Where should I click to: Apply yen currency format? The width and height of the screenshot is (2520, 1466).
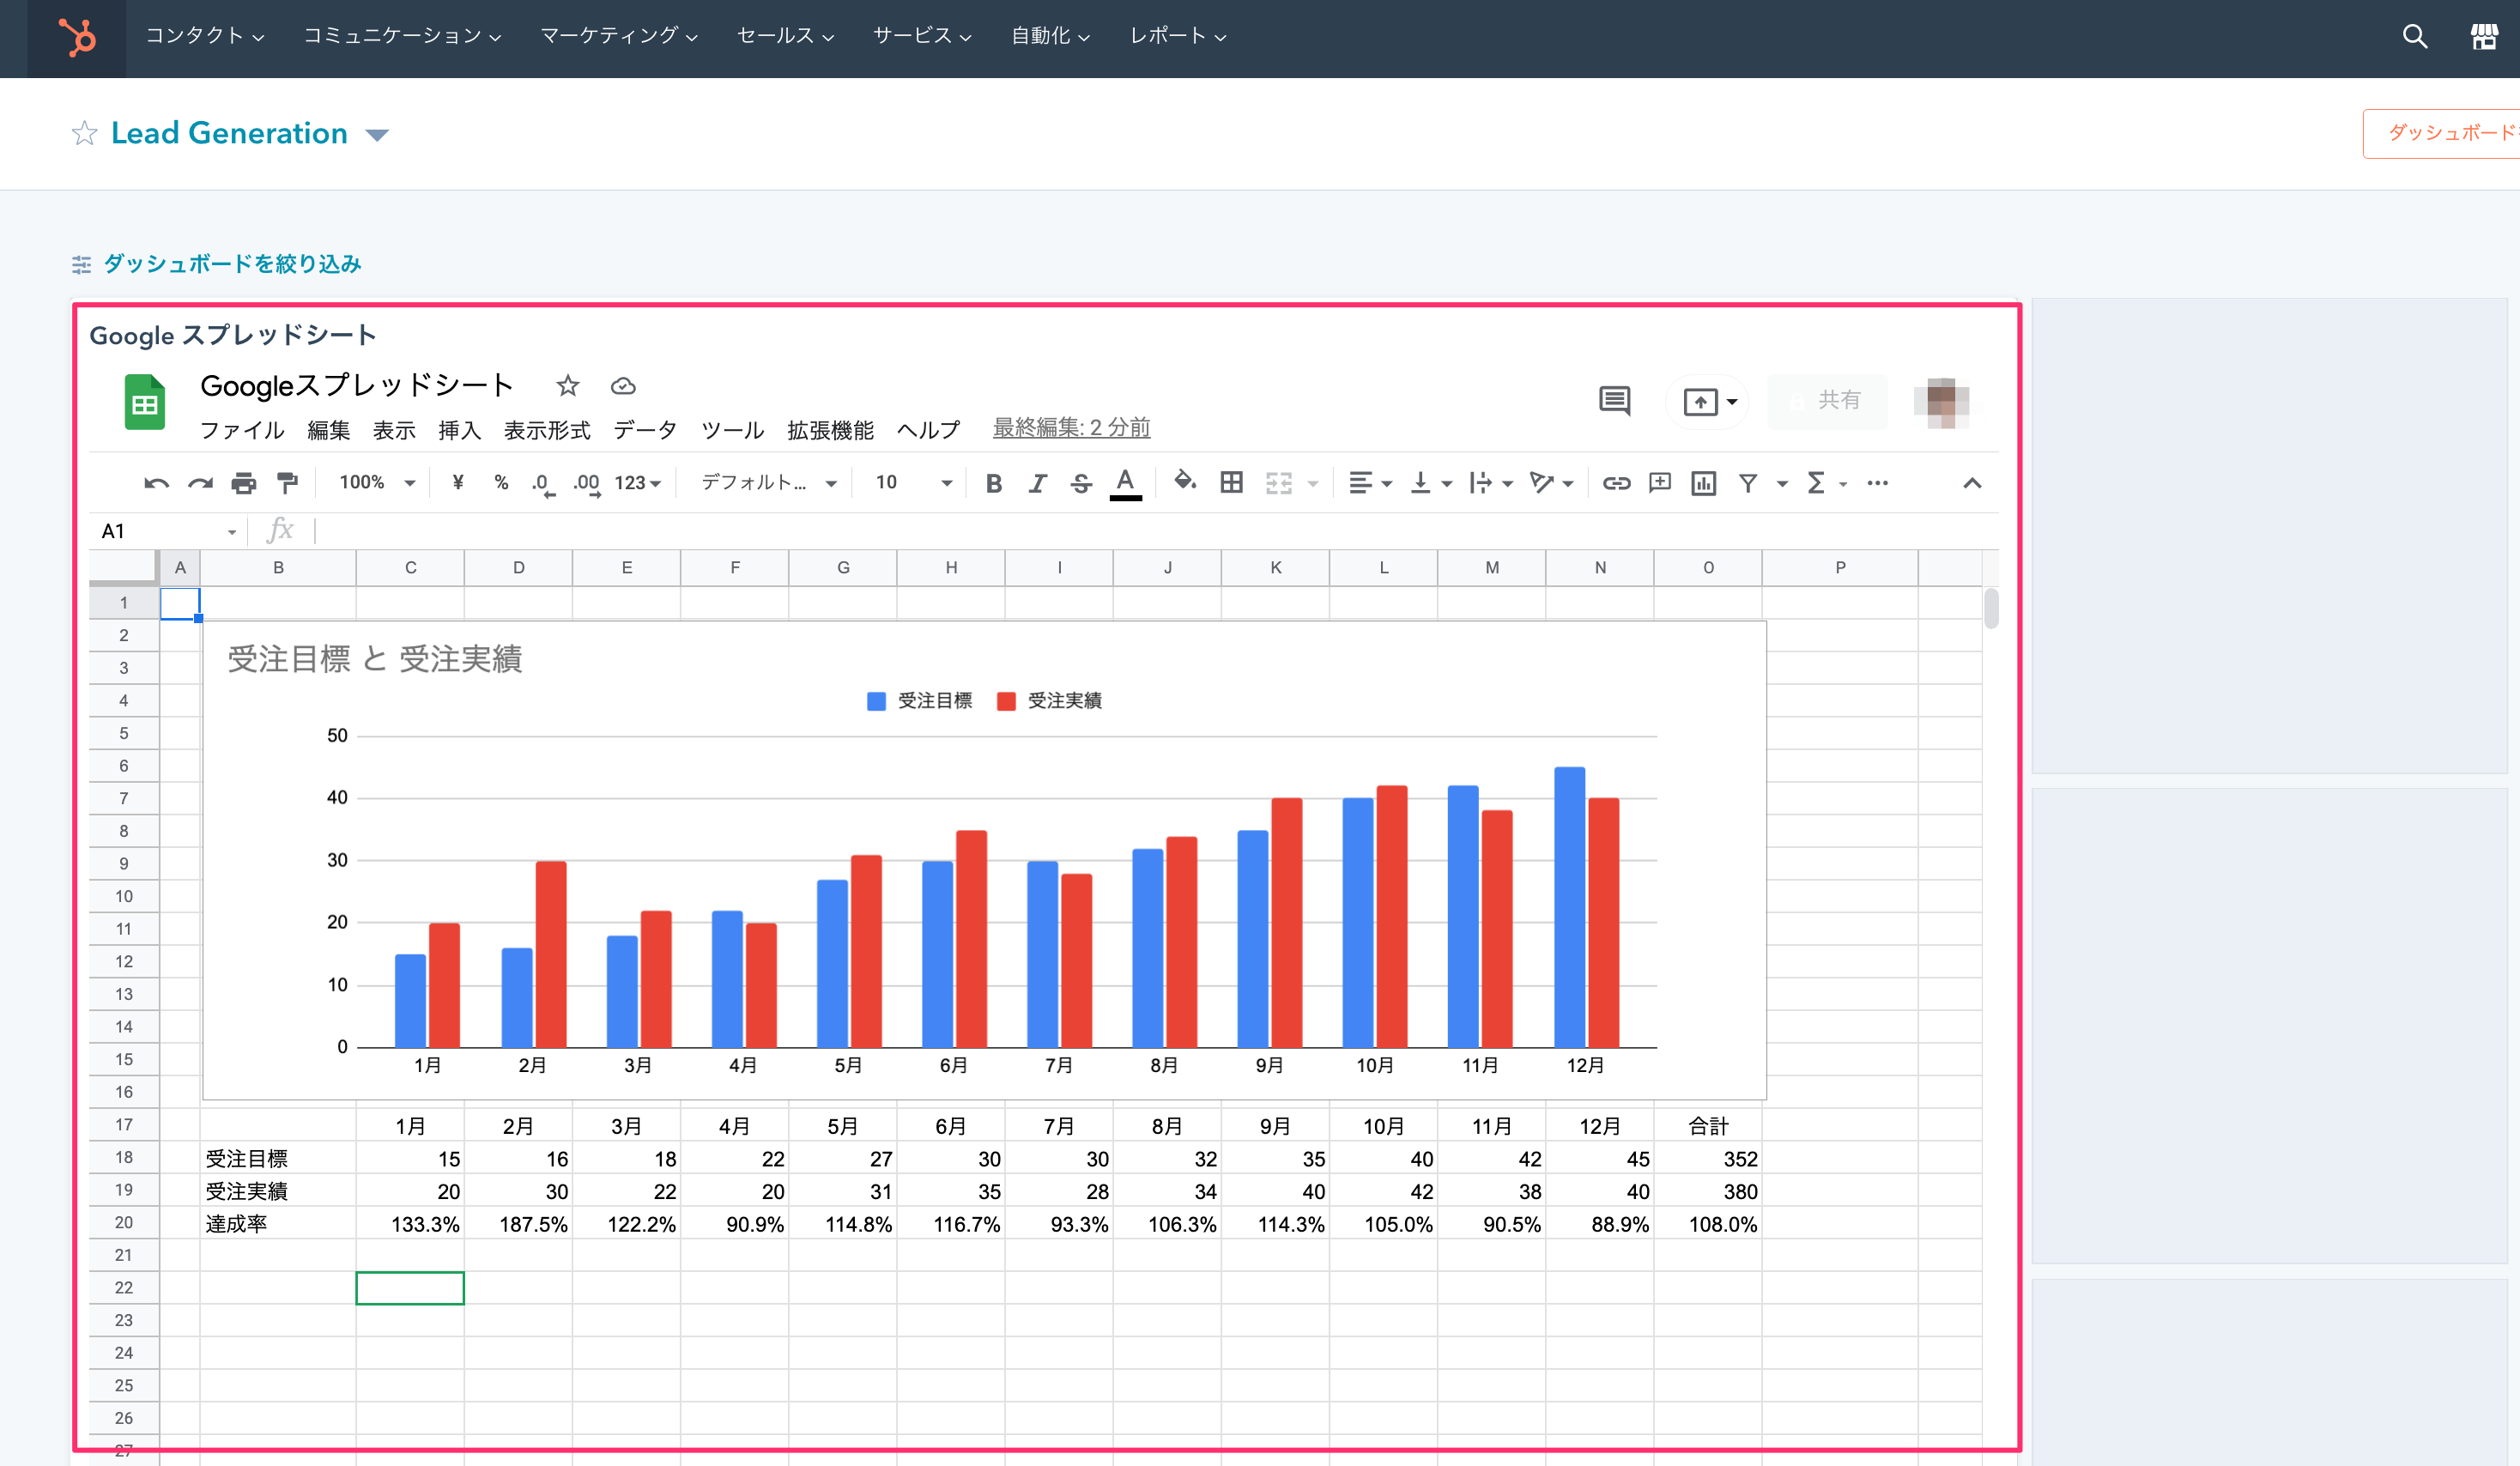(x=457, y=482)
